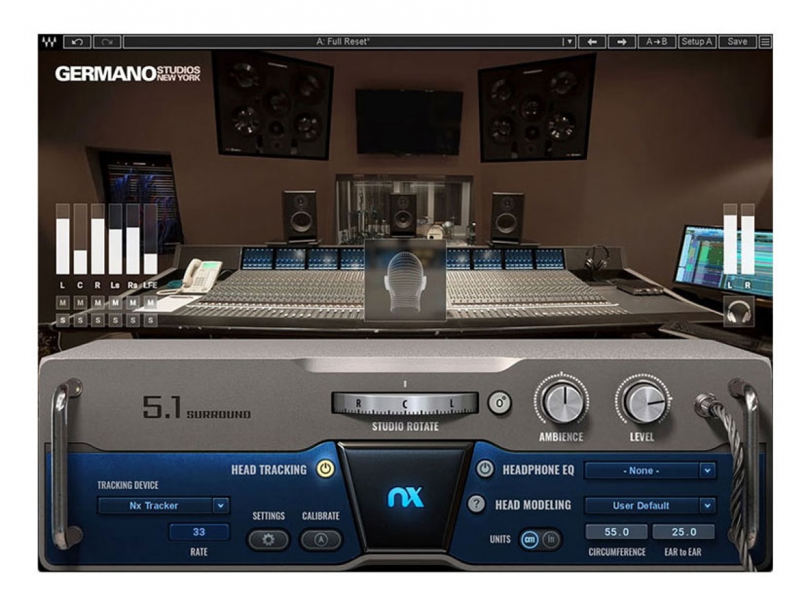Open the hamburger menu in top bar
806x604 pixels.
click(x=765, y=42)
